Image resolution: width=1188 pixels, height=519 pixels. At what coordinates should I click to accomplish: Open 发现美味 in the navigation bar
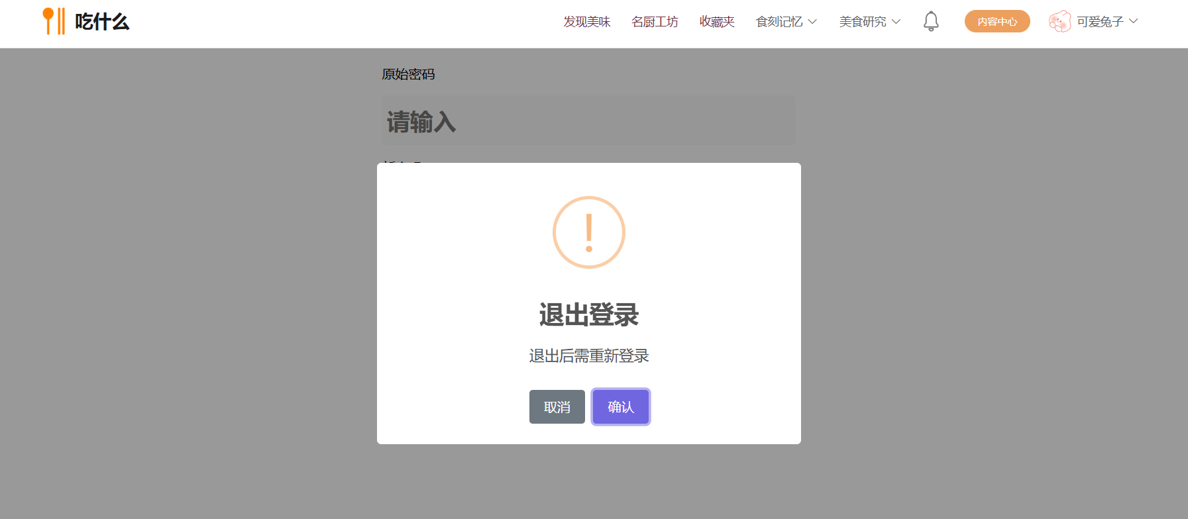[587, 22]
